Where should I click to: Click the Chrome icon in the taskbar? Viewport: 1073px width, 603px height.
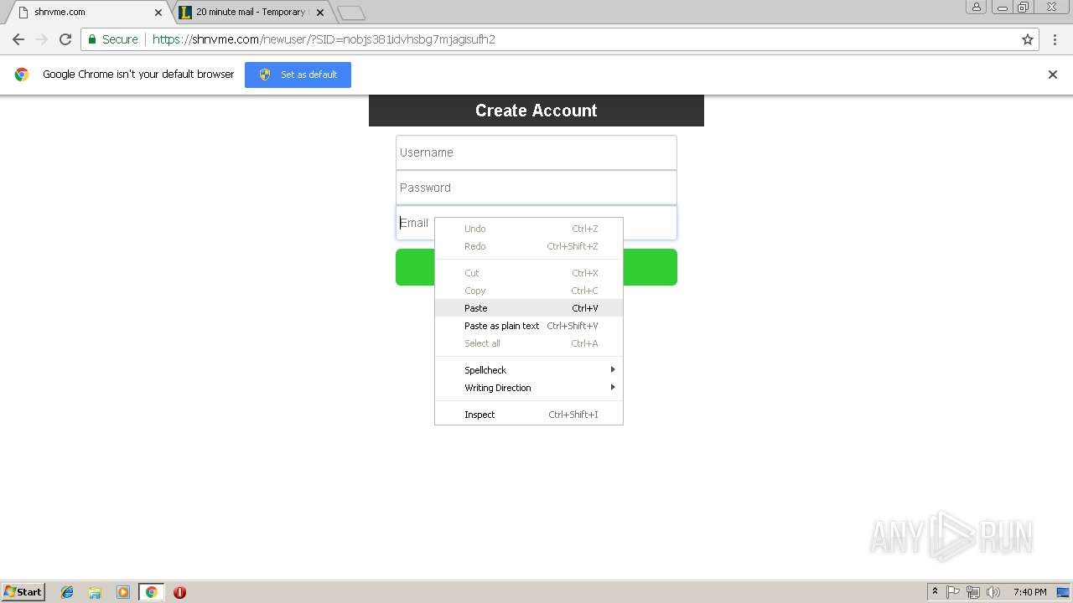(152, 592)
